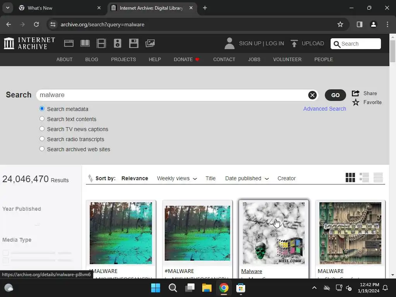The height and width of the screenshot is (297, 396).
Task: Click the Share icon
Action: [356, 93]
